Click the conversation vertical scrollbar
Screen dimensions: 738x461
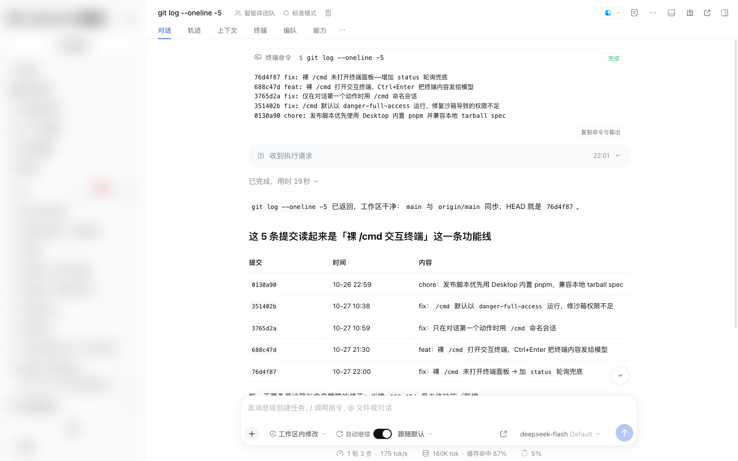(736, 184)
